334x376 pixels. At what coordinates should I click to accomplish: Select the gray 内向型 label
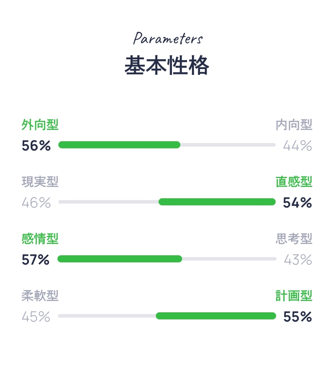[x=294, y=125]
